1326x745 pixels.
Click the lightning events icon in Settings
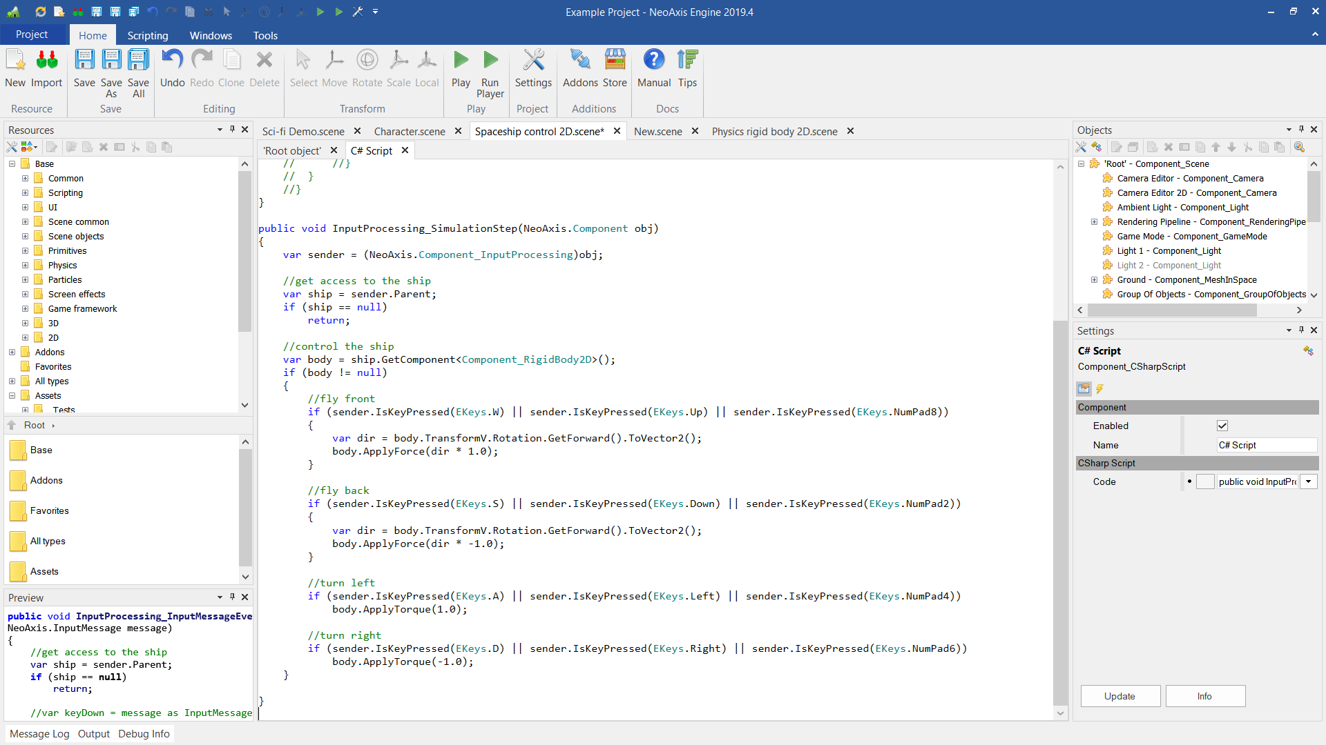click(x=1100, y=389)
